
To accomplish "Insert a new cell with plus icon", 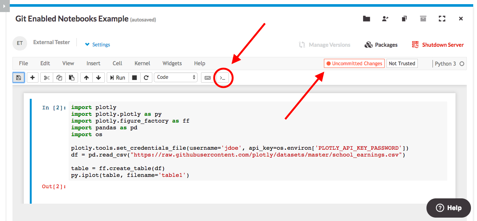I will 32,78.
